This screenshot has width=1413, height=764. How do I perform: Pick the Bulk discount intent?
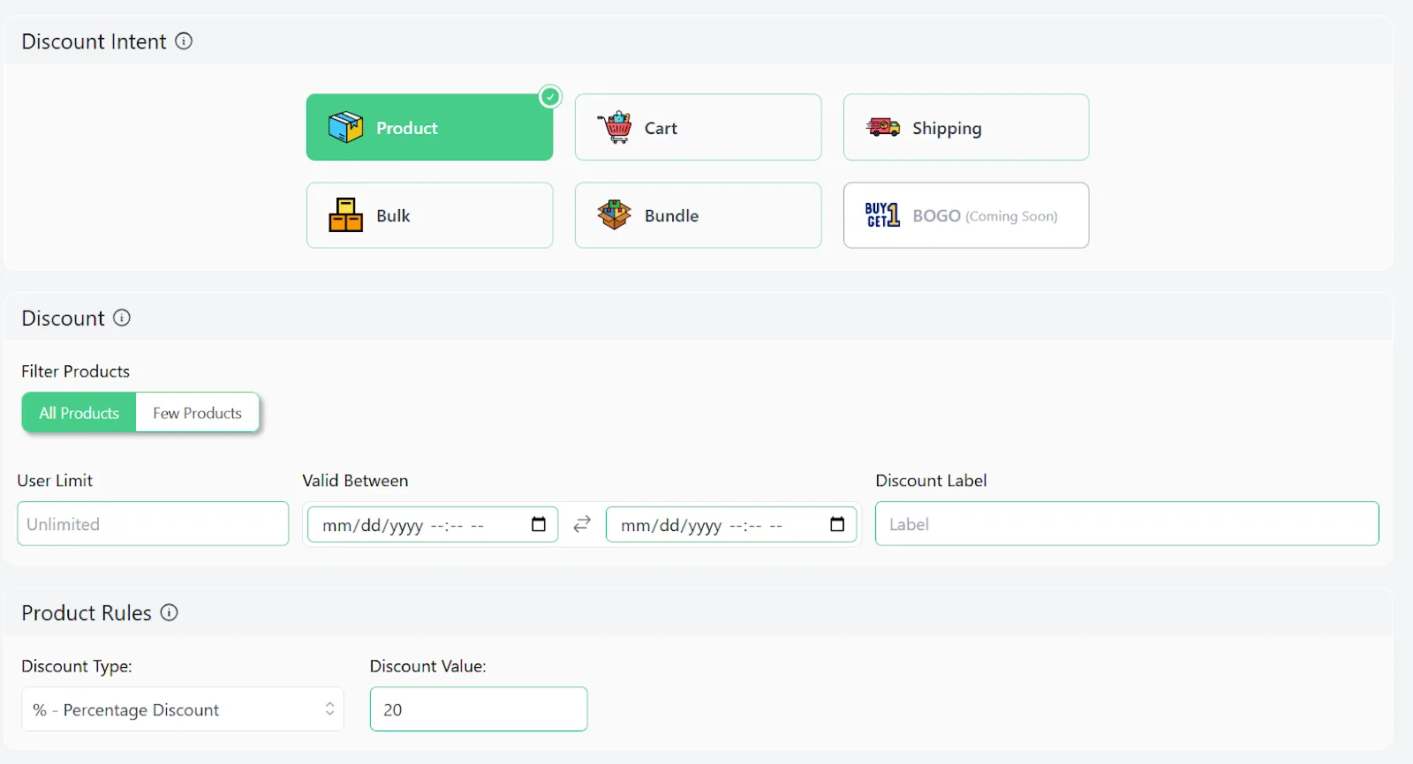pyautogui.click(x=429, y=215)
